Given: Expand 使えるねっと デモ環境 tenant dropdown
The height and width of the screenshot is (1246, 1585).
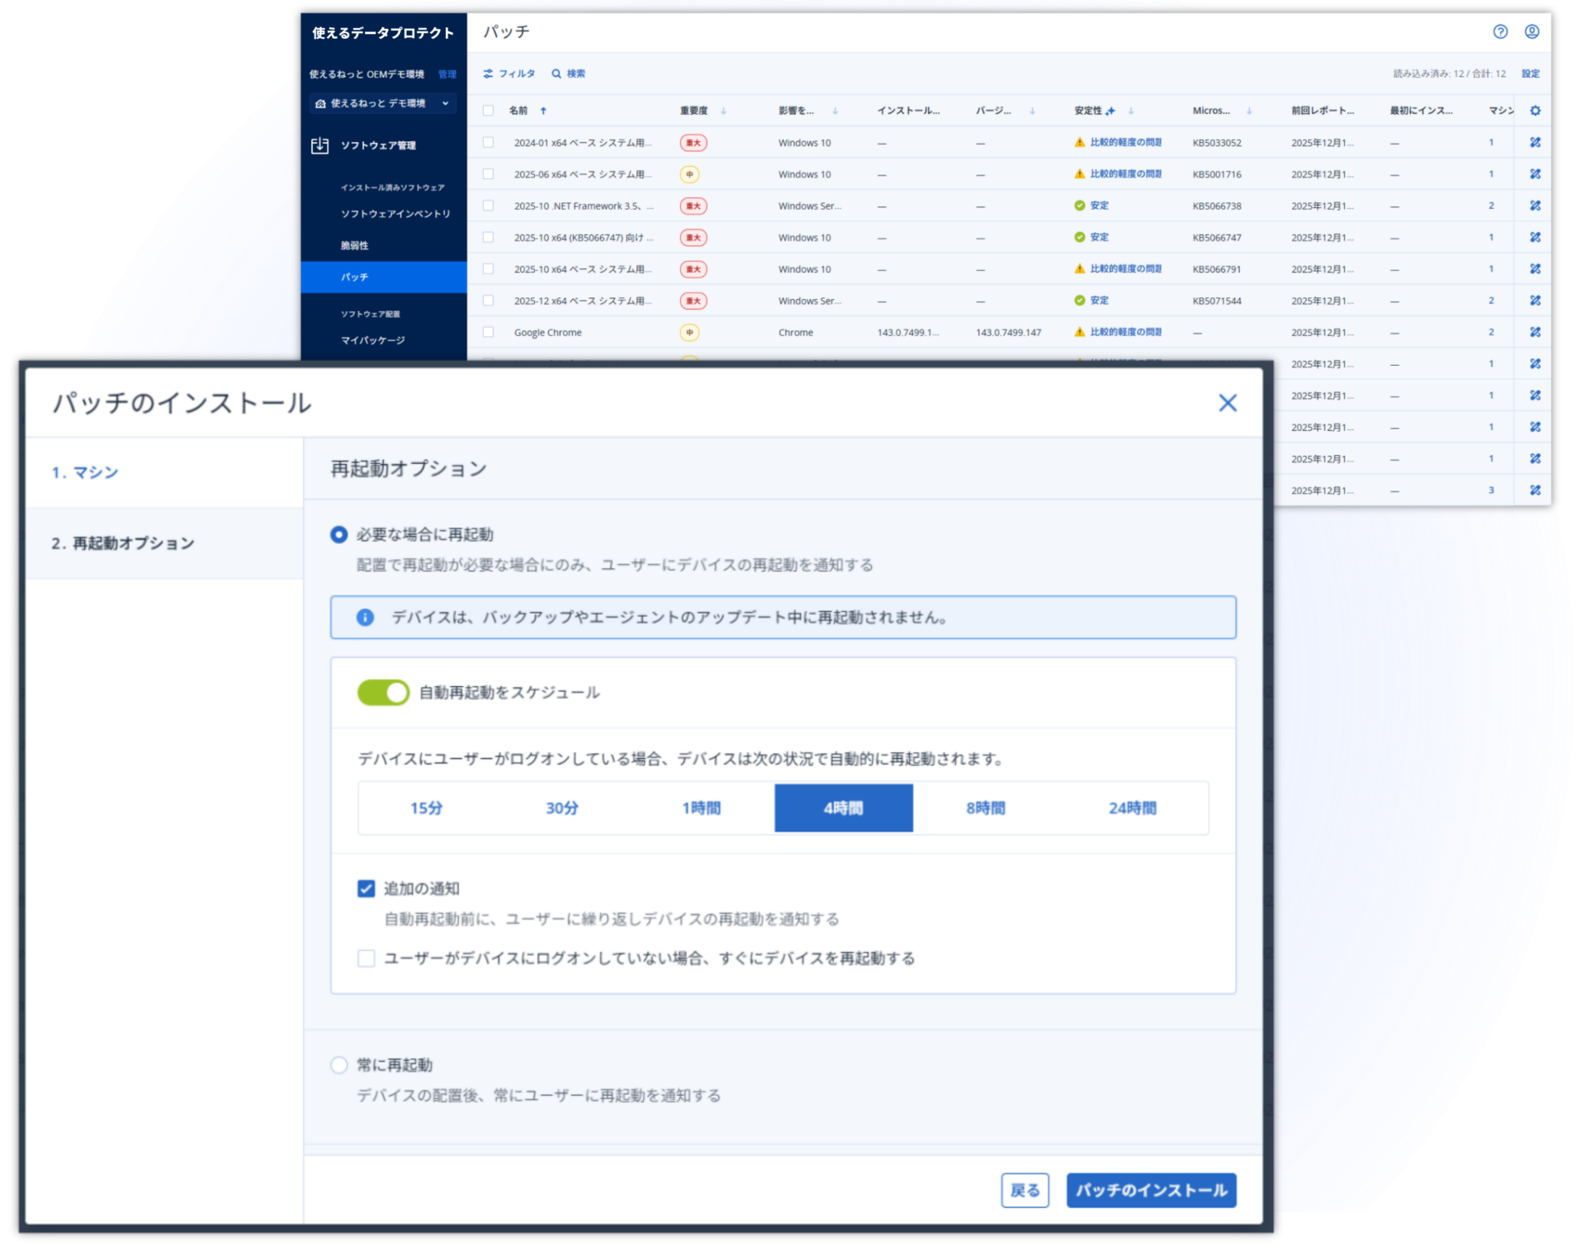Looking at the screenshot, I should coord(446,103).
